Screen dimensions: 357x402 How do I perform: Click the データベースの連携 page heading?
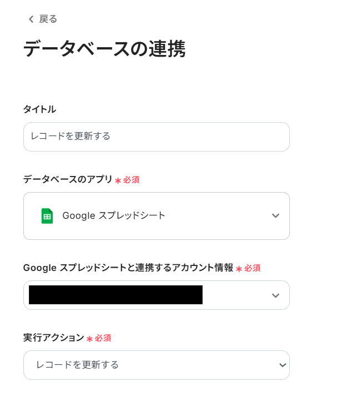pyautogui.click(x=104, y=49)
